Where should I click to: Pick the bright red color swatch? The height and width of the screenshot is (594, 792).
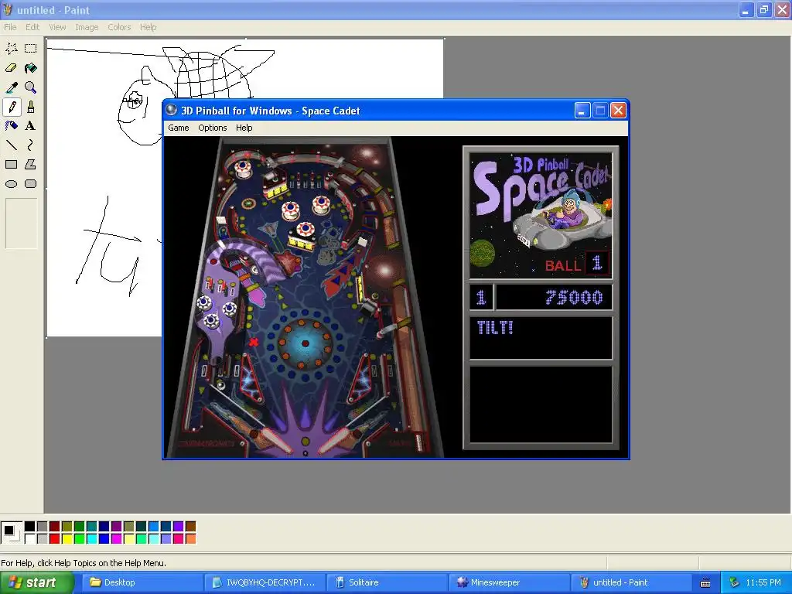click(55, 539)
